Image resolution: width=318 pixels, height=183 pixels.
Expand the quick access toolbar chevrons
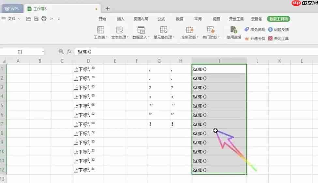pyautogui.click(x=51, y=19)
